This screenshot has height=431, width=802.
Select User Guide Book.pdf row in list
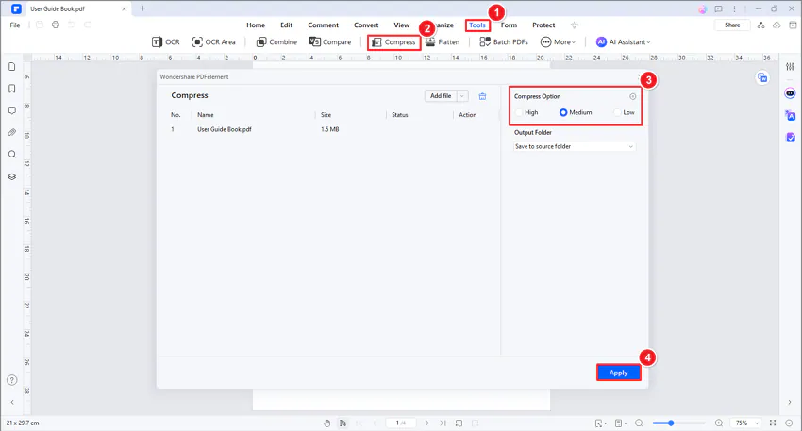[327, 129]
